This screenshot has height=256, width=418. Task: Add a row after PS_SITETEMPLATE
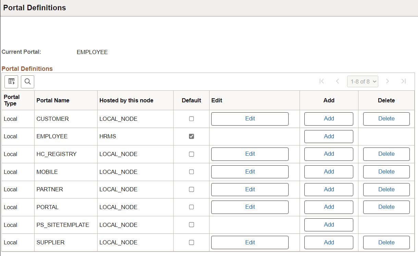329,225
